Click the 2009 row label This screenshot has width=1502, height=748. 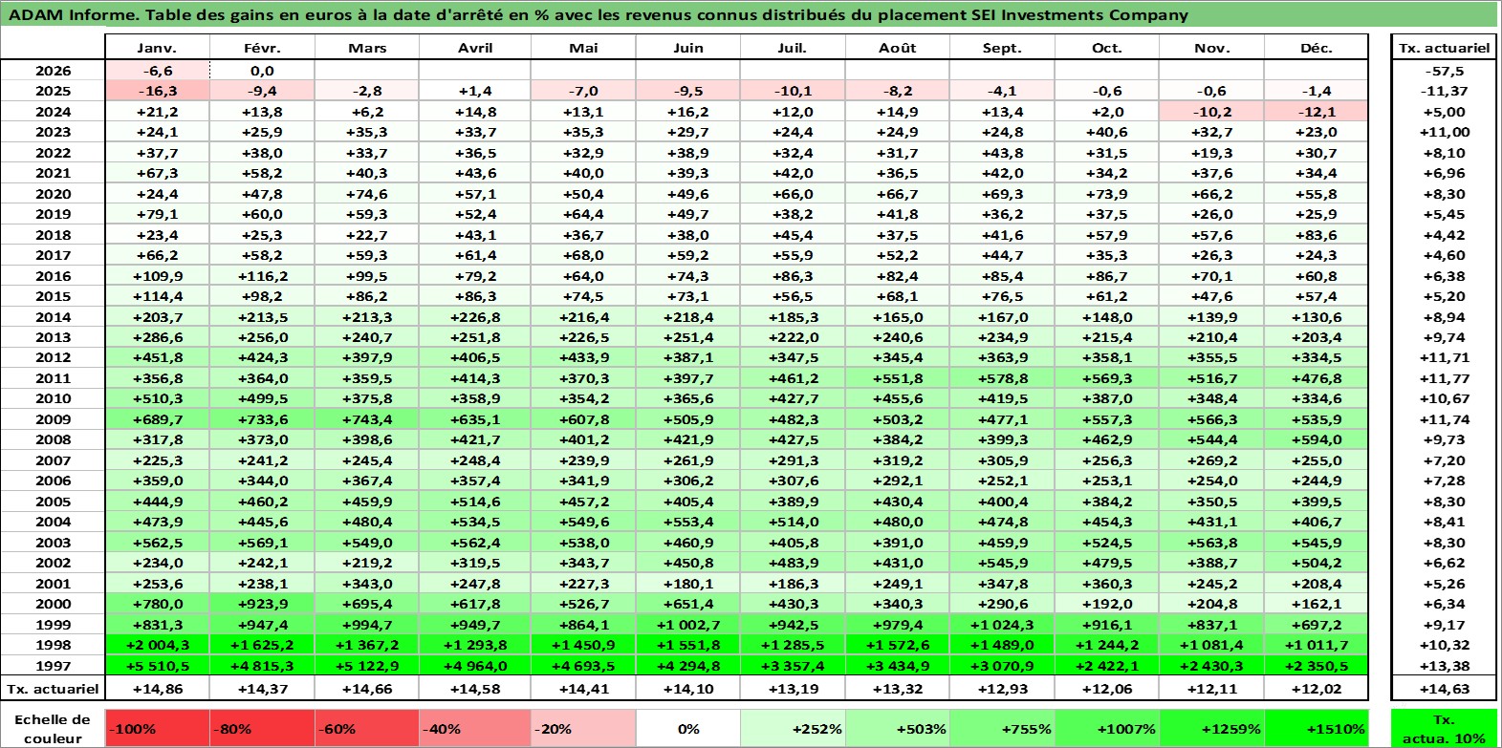coord(53,419)
